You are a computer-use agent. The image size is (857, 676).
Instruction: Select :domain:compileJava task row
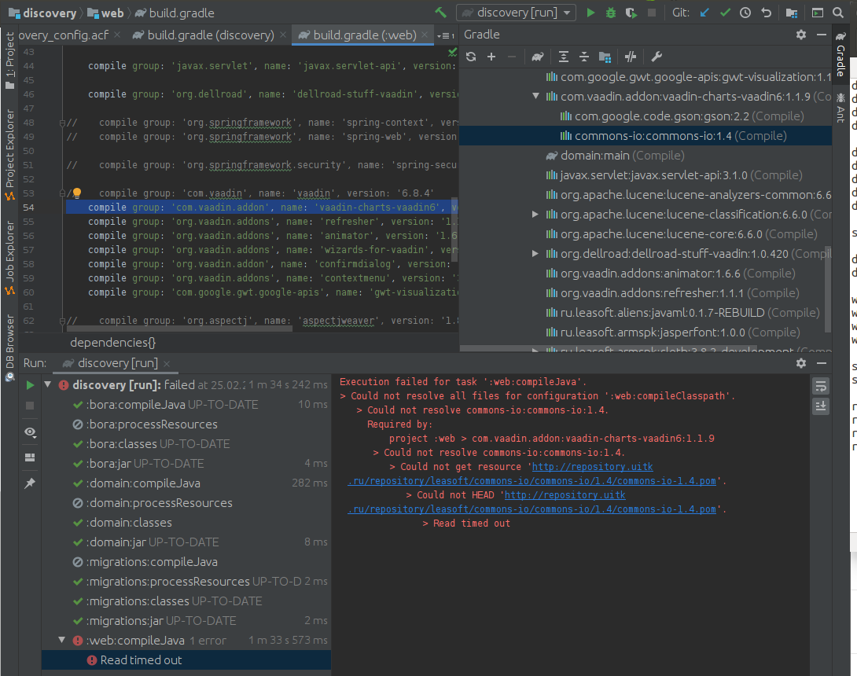(x=186, y=483)
